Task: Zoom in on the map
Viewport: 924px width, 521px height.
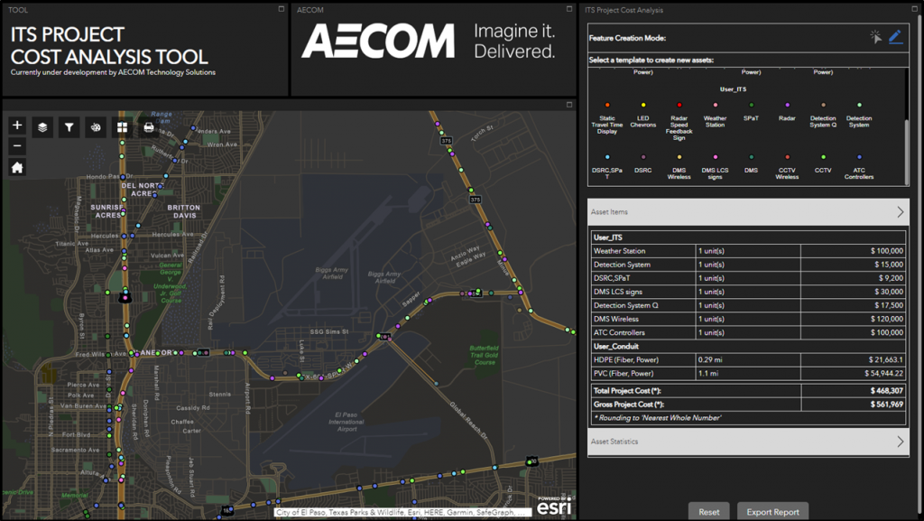Action: click(17, 125)
